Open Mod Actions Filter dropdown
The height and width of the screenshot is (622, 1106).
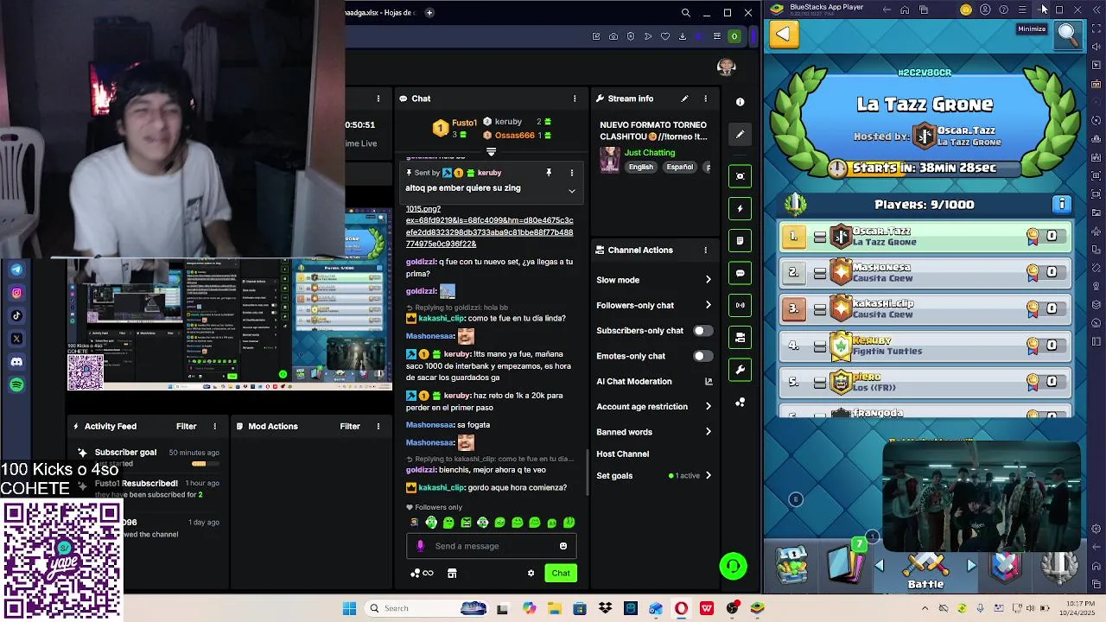point(350,426)
